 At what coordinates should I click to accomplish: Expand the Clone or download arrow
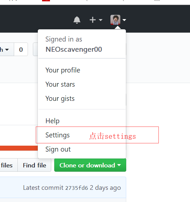(119, 165)
